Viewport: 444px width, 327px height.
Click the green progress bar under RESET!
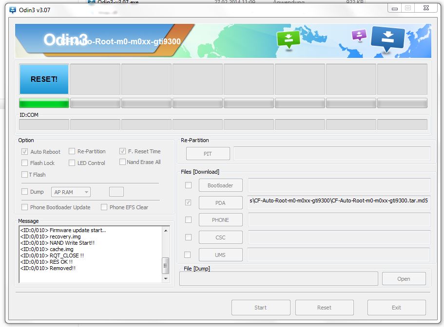pyautogui.click(x=44, y=103)
